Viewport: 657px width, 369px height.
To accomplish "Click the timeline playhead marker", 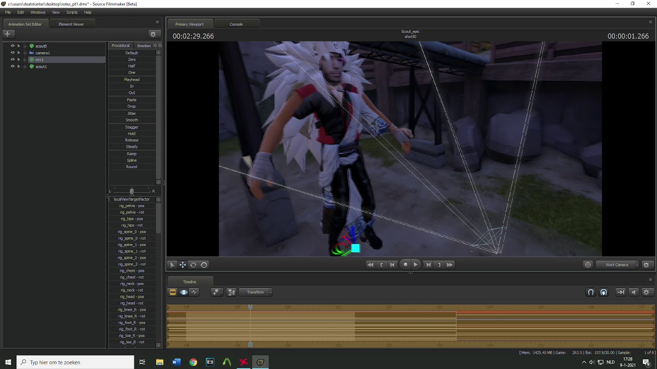I will [250, 307].
